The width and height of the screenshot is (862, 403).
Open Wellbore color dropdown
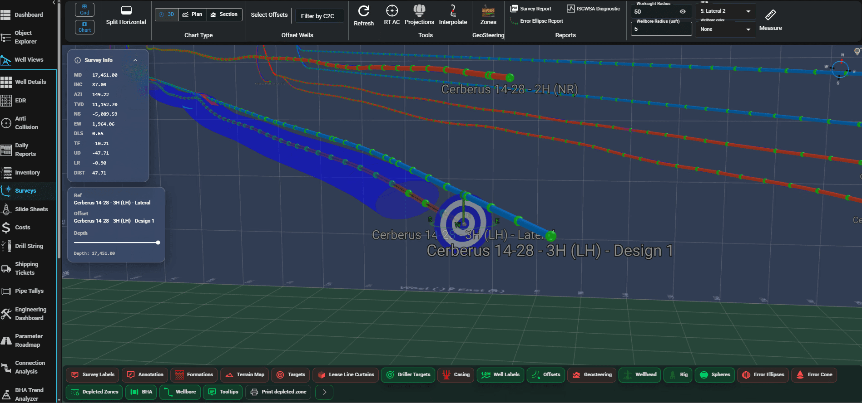tap(725, 29)
